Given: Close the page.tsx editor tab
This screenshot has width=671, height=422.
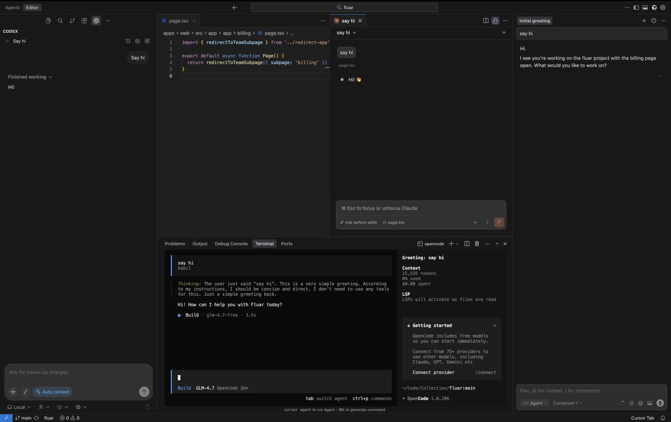Looking at the screenshot, I should coord(194,21).
